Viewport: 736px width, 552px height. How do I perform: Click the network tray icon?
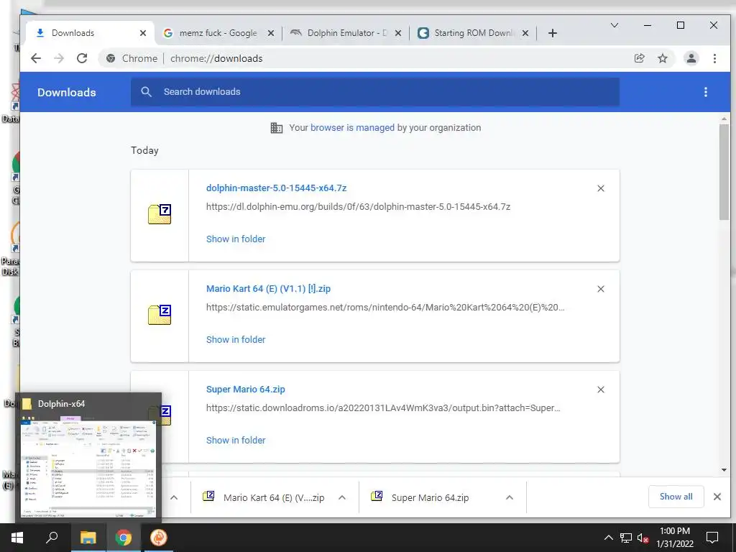click(x=626, y=538)
